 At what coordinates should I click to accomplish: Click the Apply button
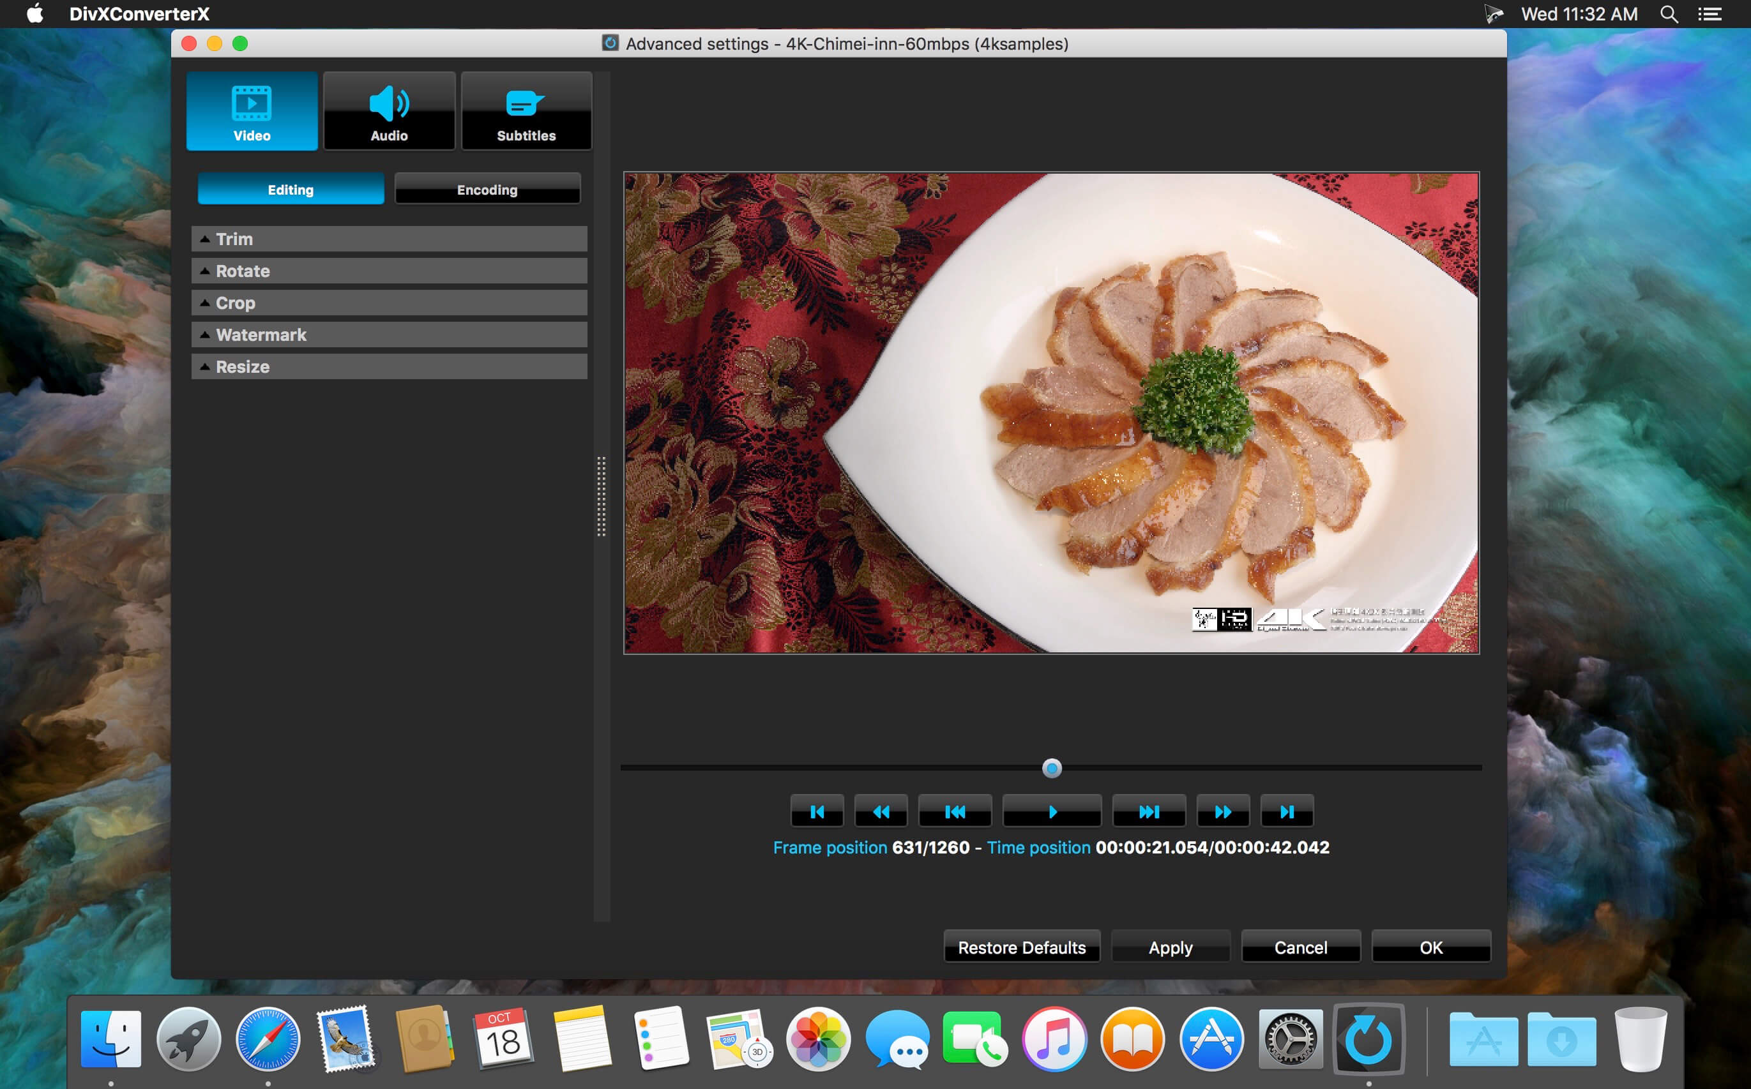[1167, 947]
